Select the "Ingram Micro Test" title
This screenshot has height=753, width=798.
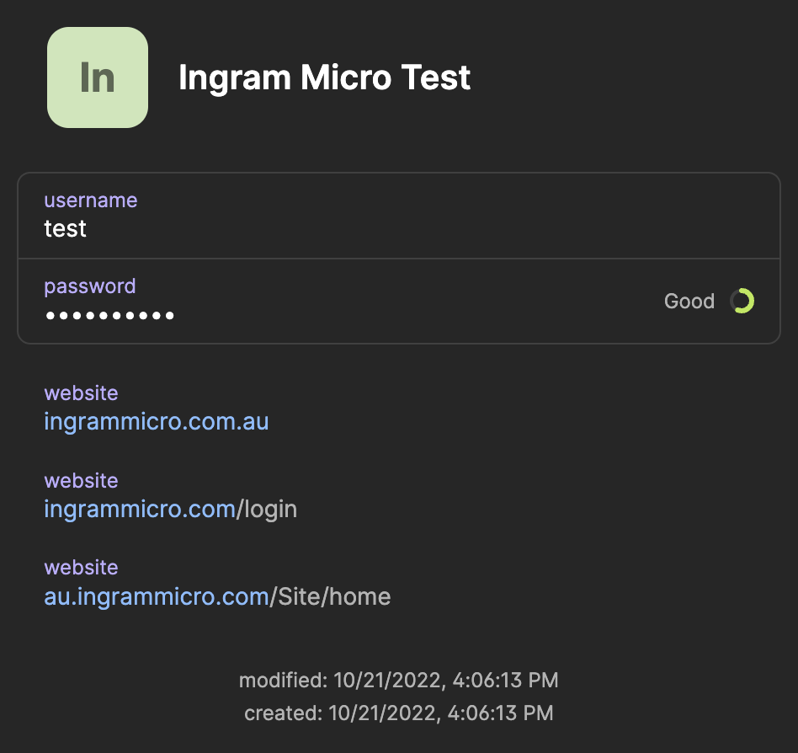[x=324, y=77]
